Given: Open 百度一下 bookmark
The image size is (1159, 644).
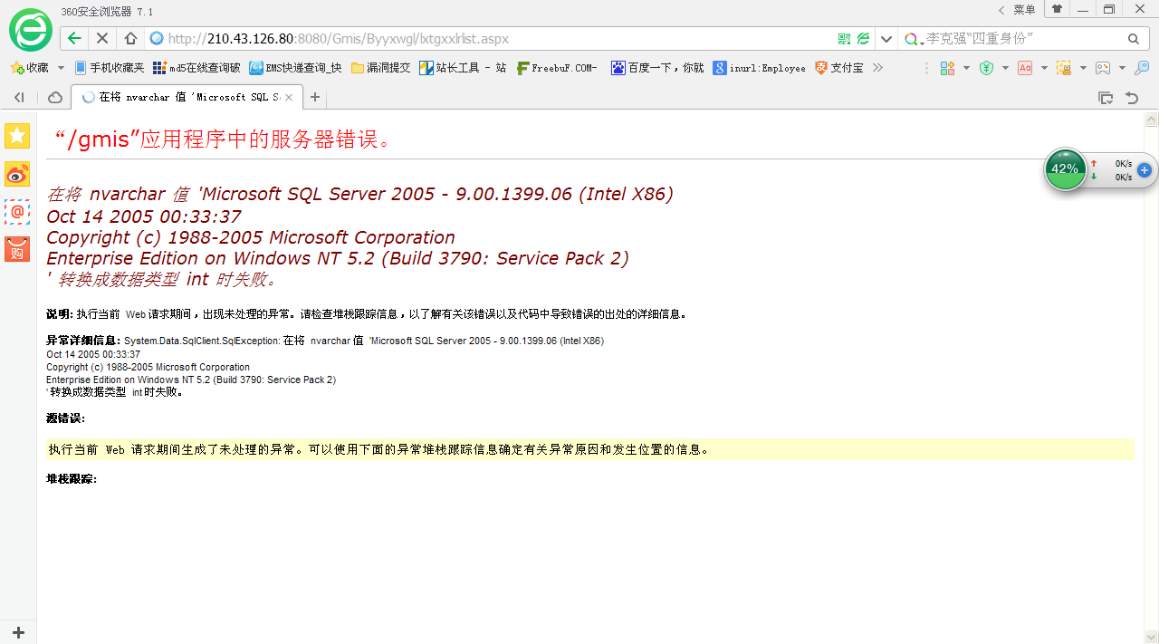Looking at the screenshot, I should (657, 68).
